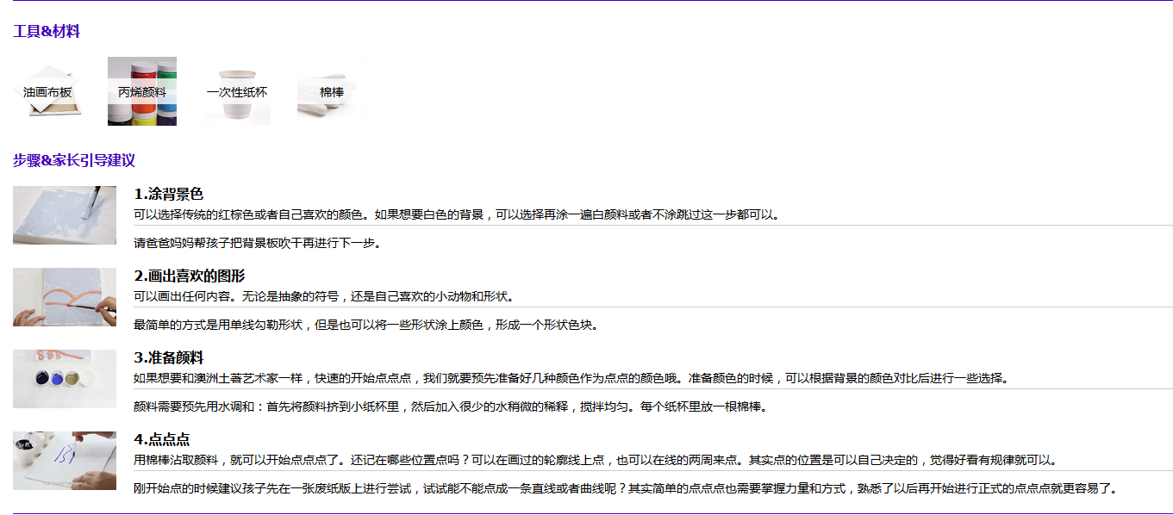1173x515 pixels.
Task: Click the text starting with 可以选择传统的红棕色
Action: pyautogui.click(x=458, y=214)
